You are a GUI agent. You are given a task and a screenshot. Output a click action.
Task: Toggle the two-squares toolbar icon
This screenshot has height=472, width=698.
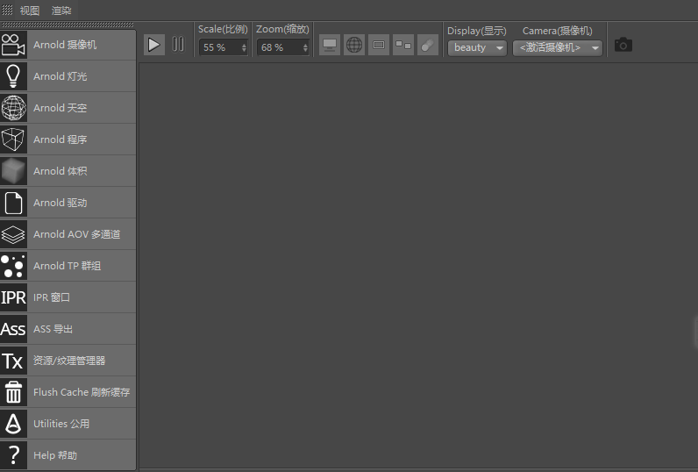click(x=403, y=45)
